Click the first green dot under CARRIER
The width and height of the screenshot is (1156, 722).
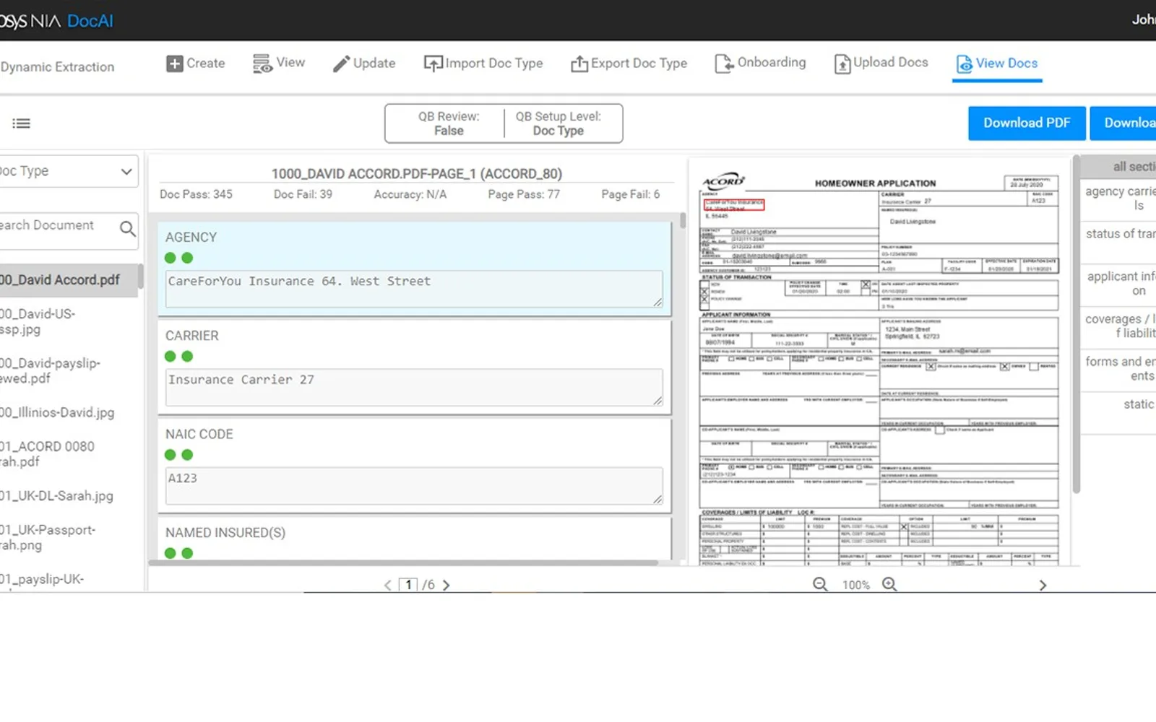point(171,356)
